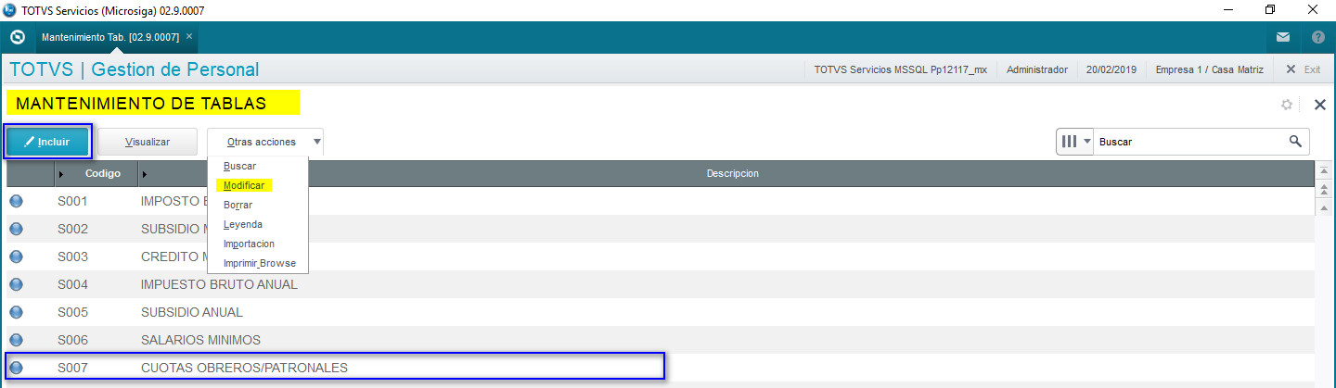
Task: Select Importacion from the actions menu
Action: [249, 244]
